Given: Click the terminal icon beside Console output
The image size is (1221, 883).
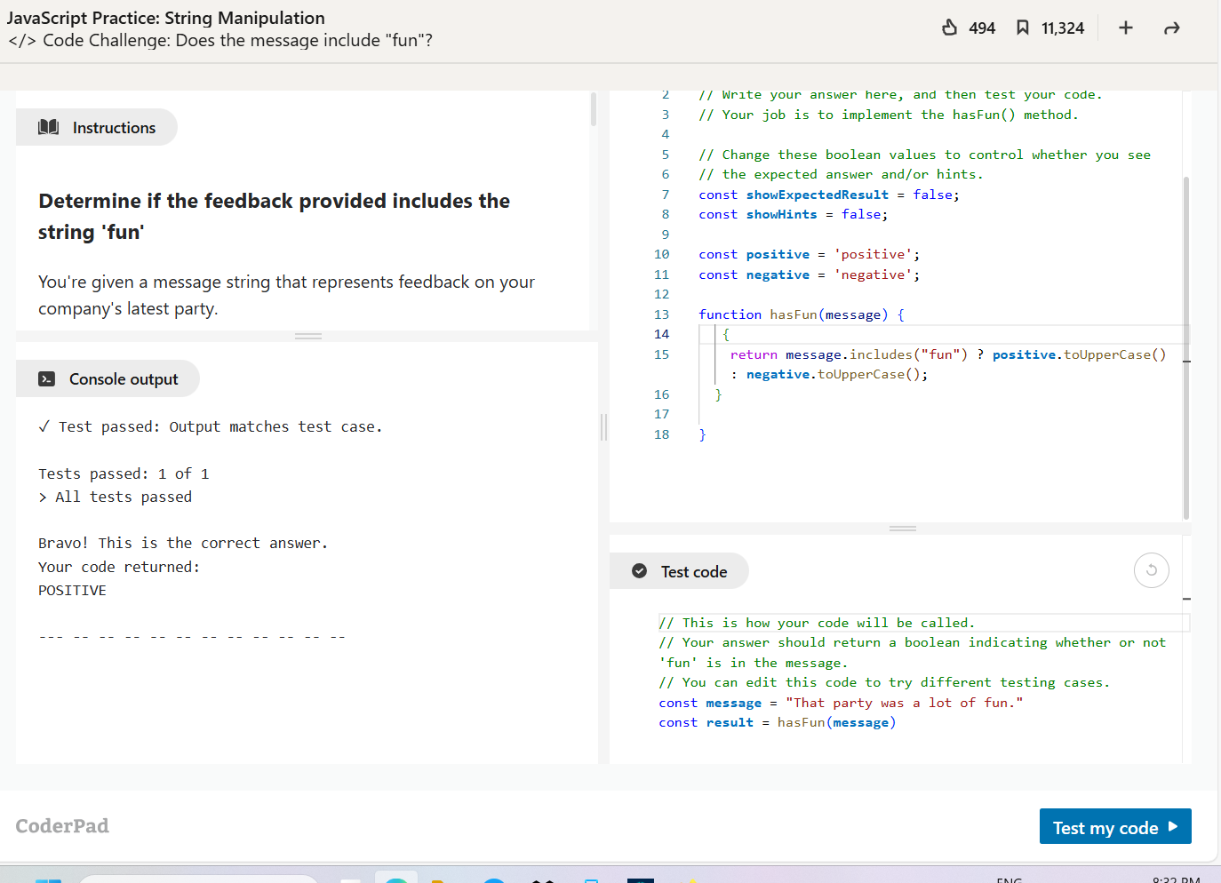Looking at the screenshot, I should tap(47, 379).
